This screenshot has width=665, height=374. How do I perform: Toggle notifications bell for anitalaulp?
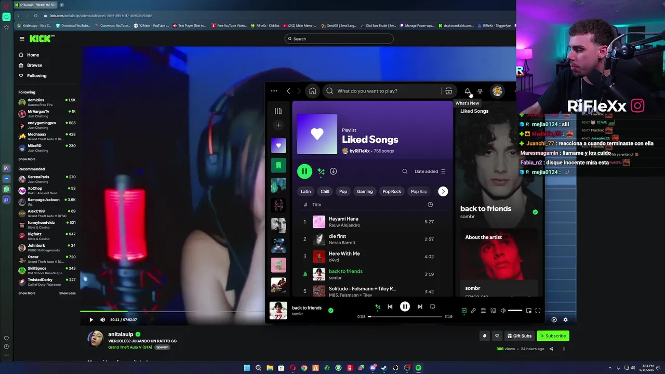coord(485,336)
